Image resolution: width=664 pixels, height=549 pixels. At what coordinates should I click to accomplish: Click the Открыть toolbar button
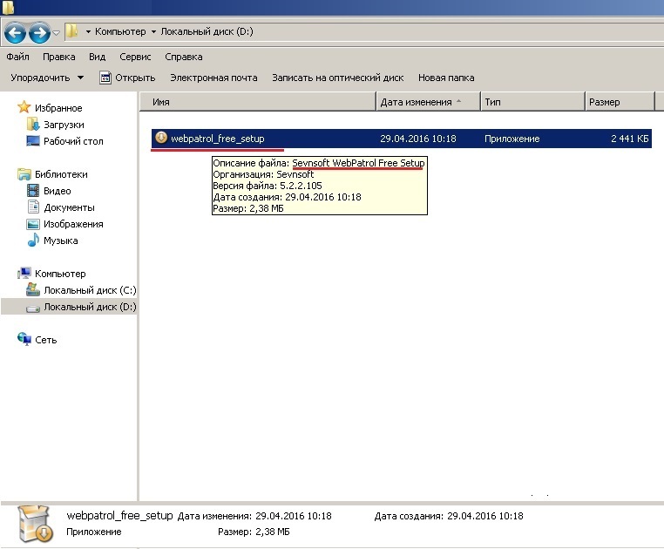point(127,78)
